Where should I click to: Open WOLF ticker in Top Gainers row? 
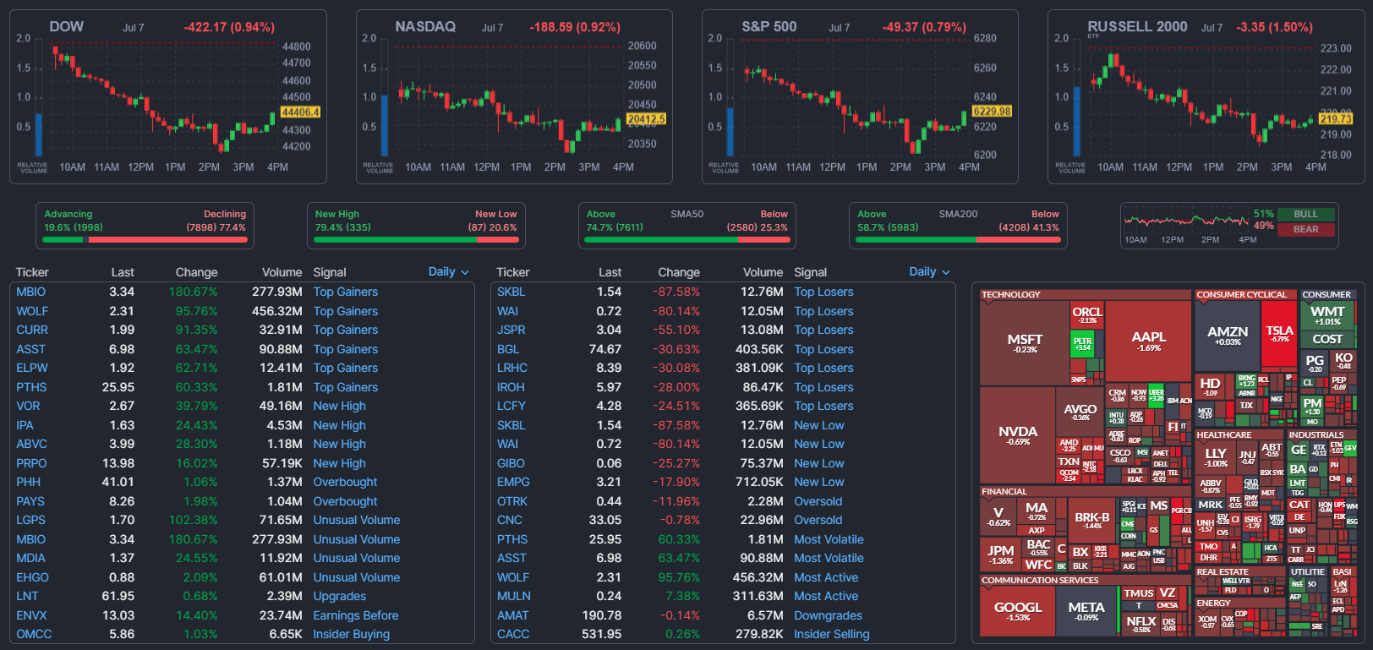click(x=32, y=311)
